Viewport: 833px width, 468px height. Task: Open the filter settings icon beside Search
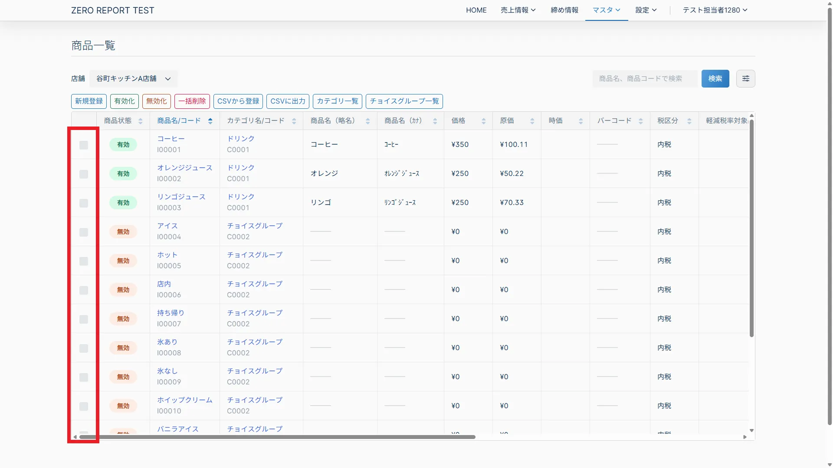point(745,78)
